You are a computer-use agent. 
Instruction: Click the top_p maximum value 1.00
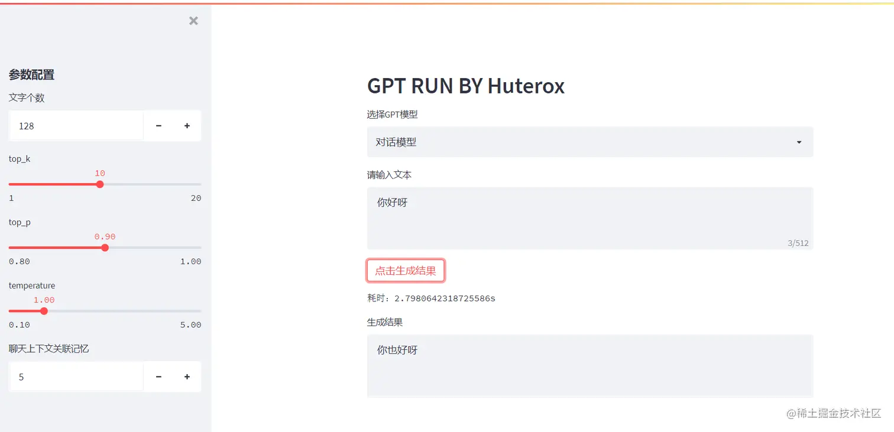pyautogui.click(x=190, y=261)
